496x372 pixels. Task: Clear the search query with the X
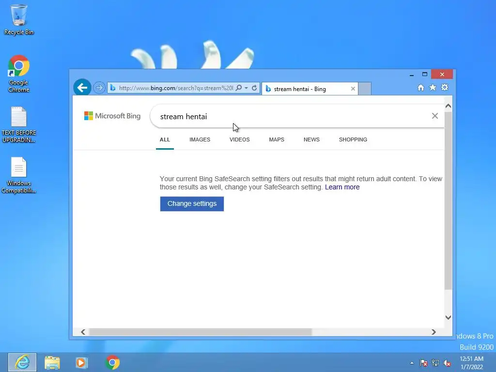click(x=435, y=116)
